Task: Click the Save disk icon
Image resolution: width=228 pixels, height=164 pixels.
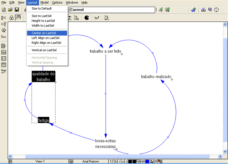Action: (16, 10)
